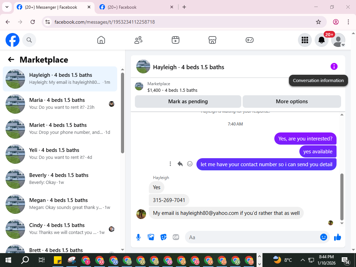Open the Windows Start menu

coord(8,260)
